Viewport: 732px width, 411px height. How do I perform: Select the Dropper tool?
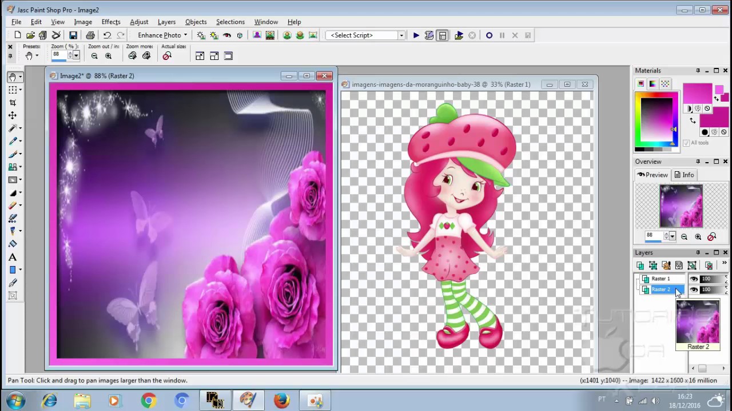pyautogui.click(x=12, y=141)
